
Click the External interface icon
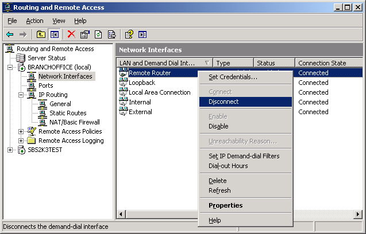click(x=124, y=112)
